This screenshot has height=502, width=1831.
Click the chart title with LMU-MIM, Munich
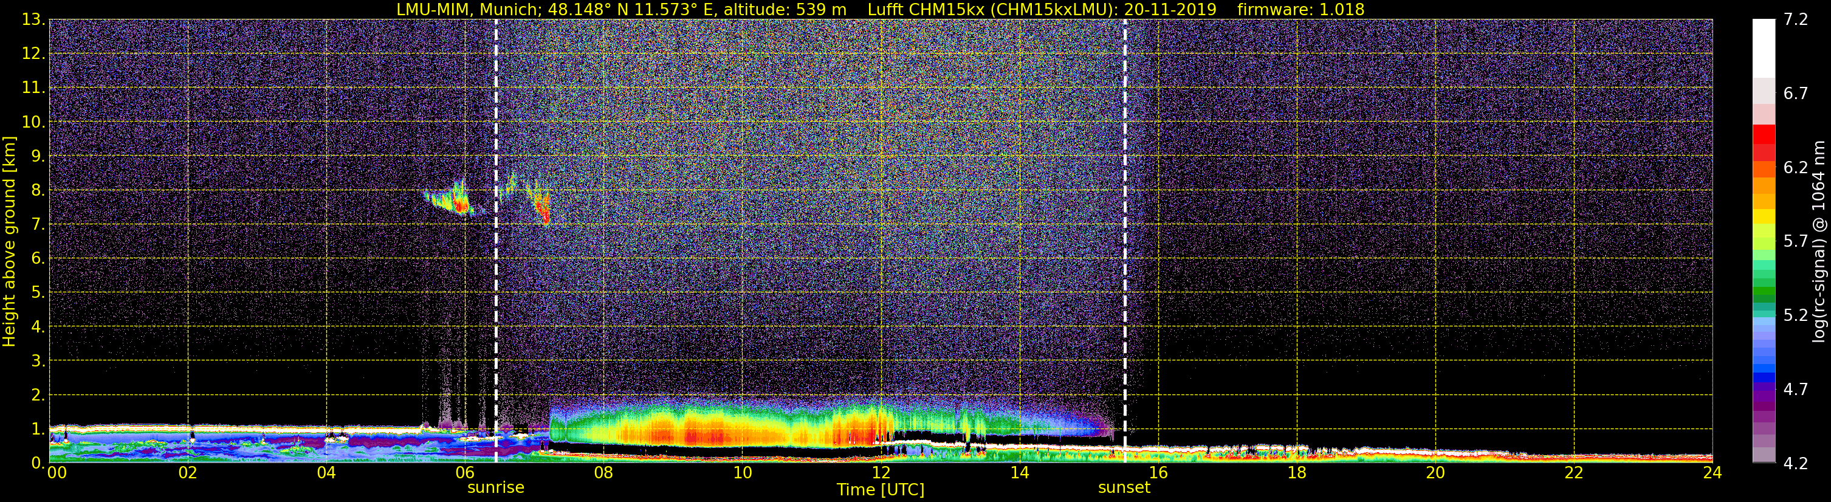click(x=880, y=9)
